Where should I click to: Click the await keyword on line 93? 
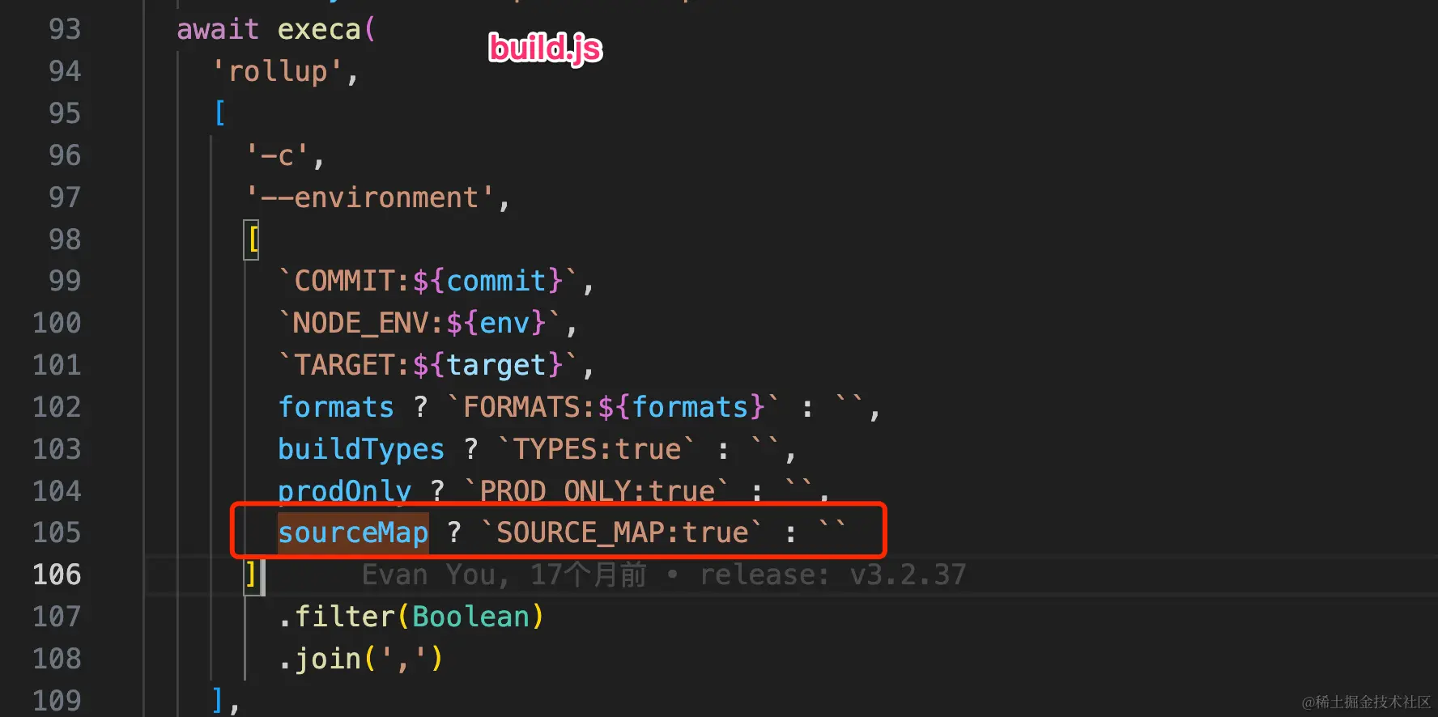pos(218,29)
